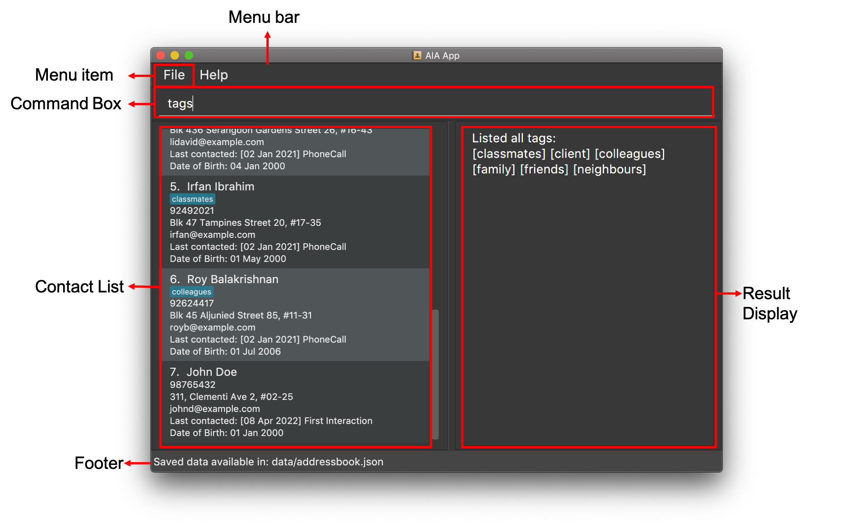Click address 311, Clementi Ave 2
The height and width of the screenshot is (524, 845).
click(x=231, y=397)
